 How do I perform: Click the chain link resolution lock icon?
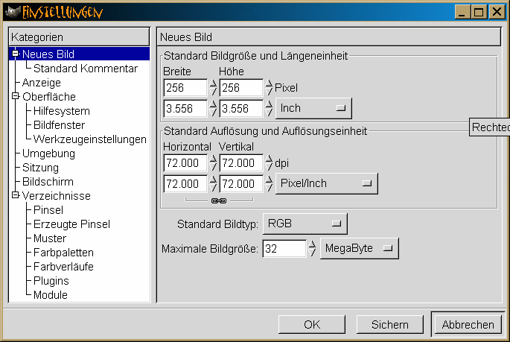(219, 200)
